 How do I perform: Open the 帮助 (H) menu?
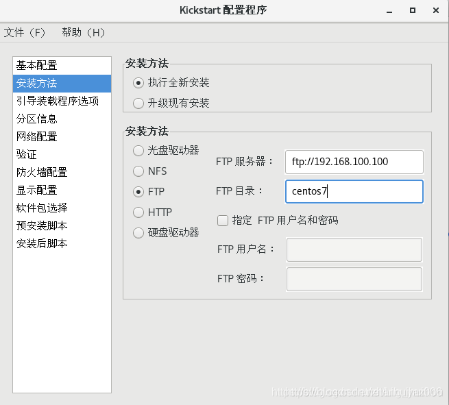tap(84, 33)
